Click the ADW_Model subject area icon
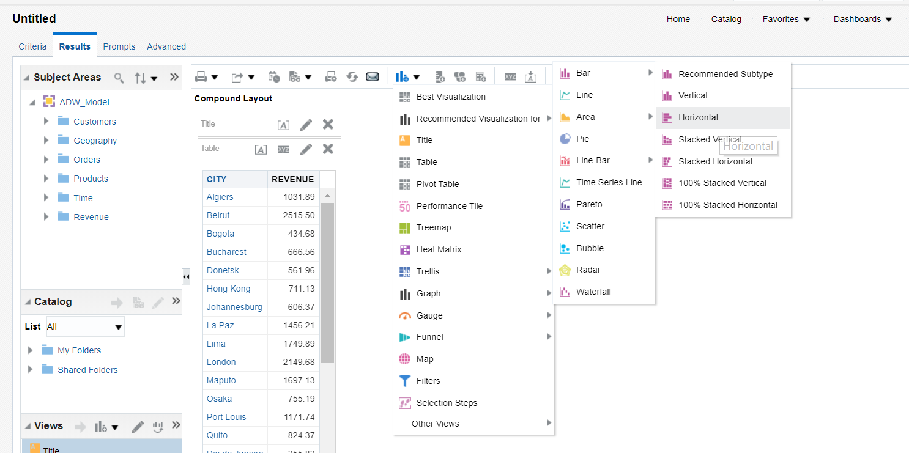909x453 pixels. [50, 102]
